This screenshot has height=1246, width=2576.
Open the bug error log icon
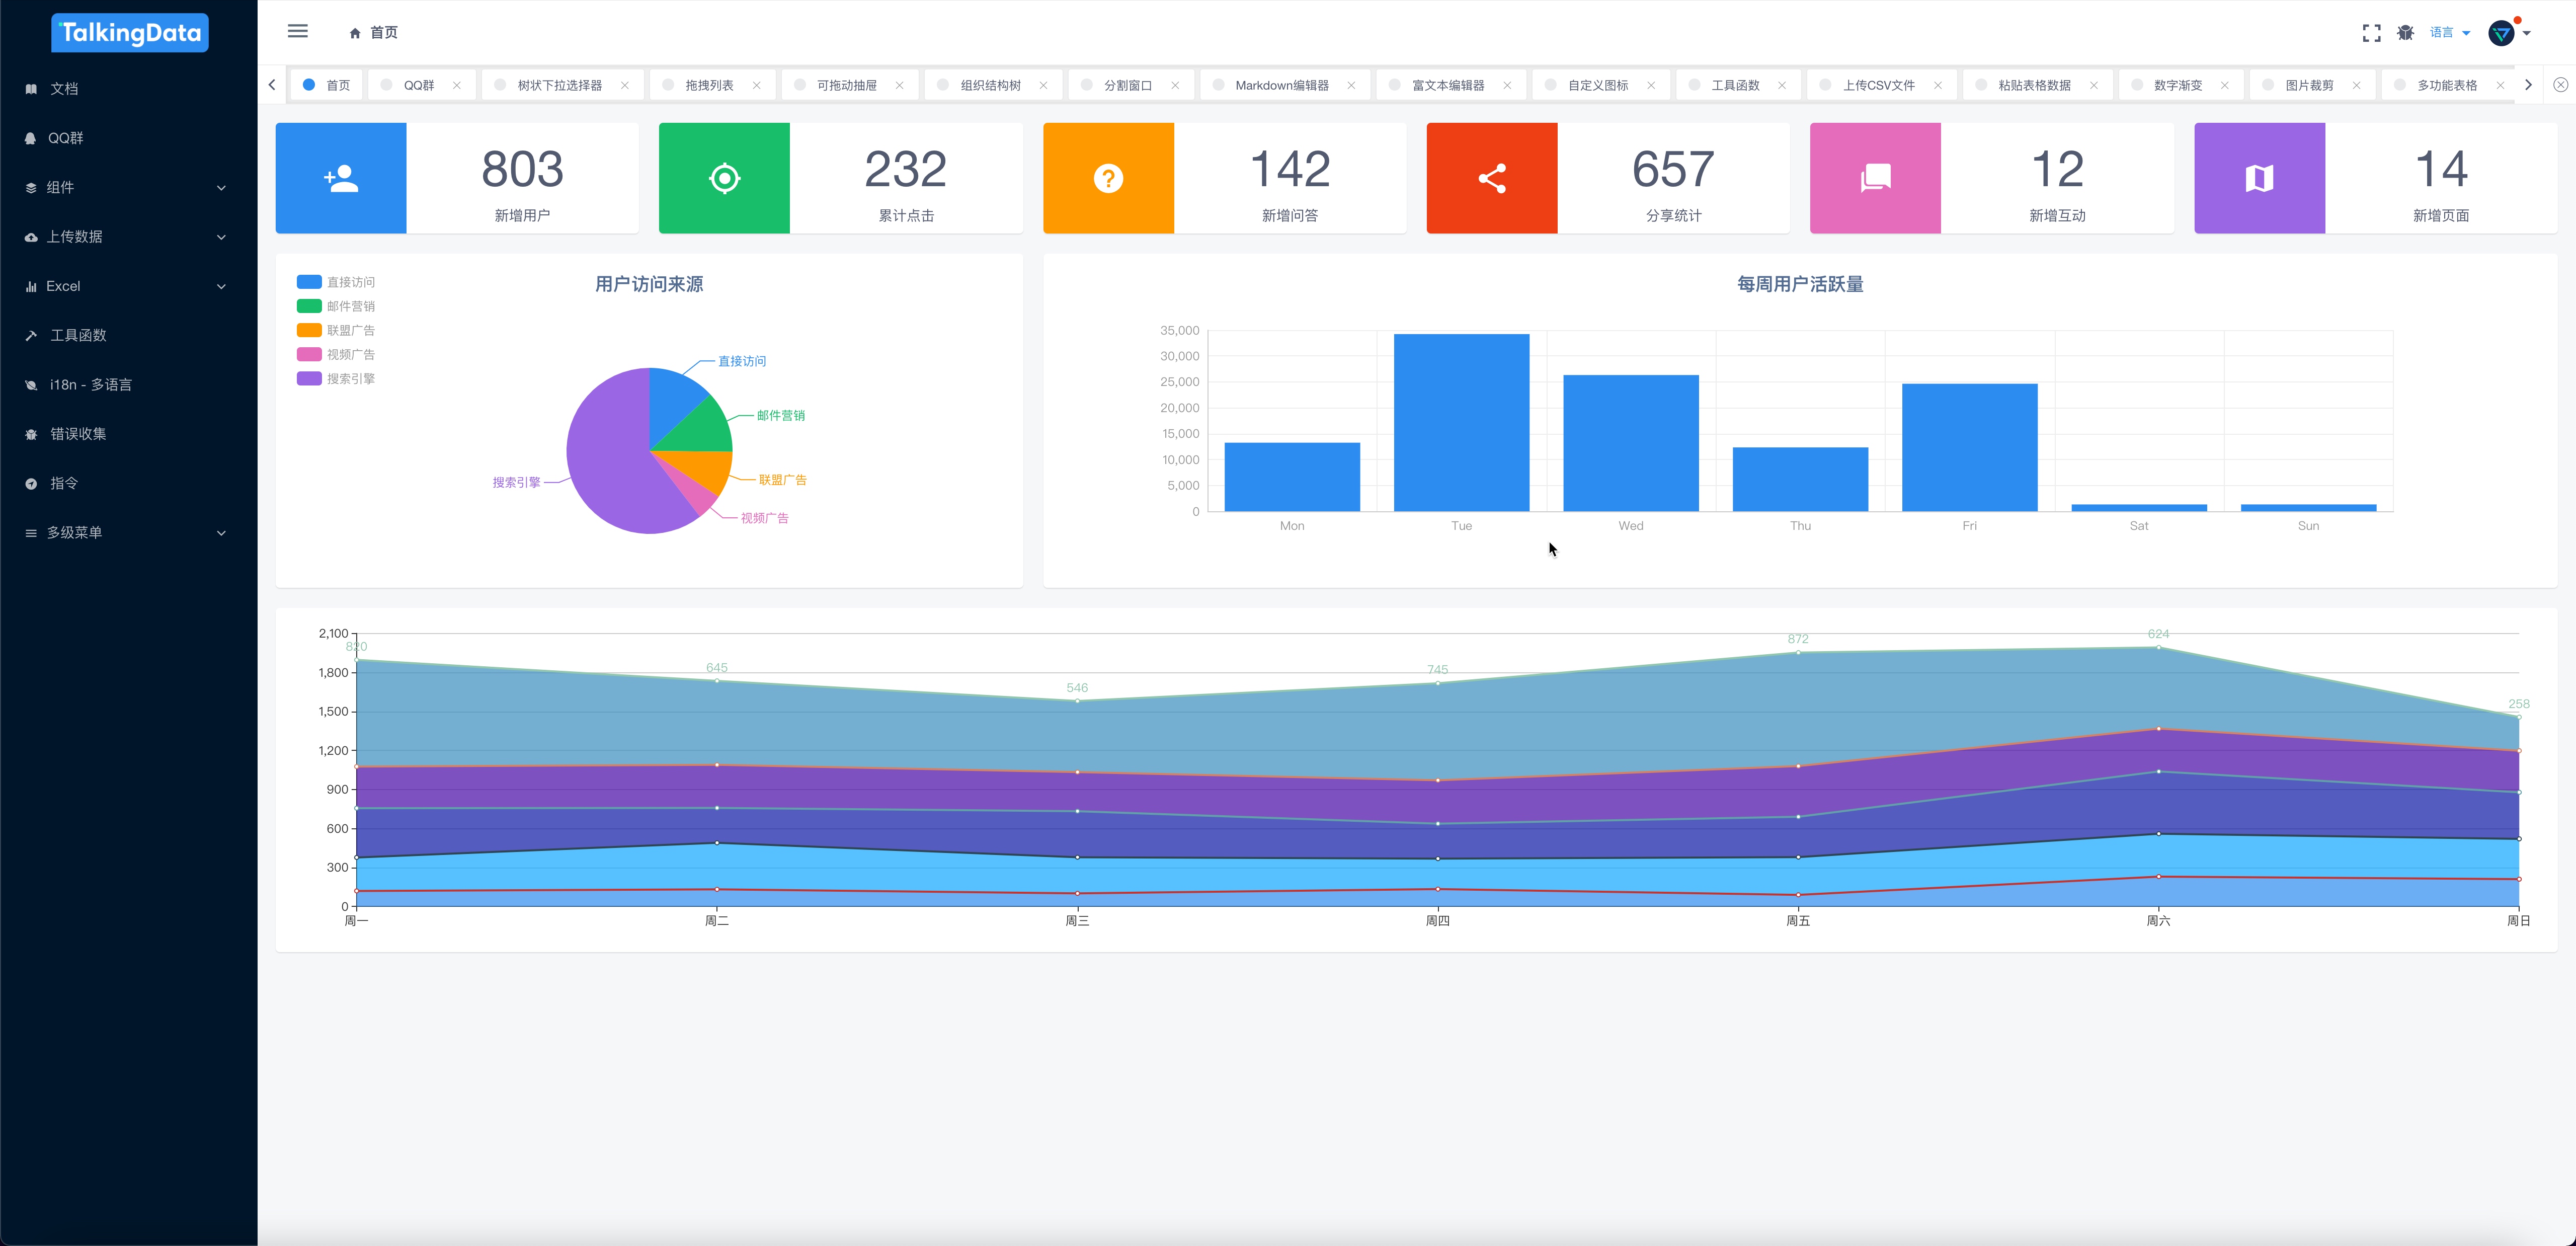click(2405, 33)
